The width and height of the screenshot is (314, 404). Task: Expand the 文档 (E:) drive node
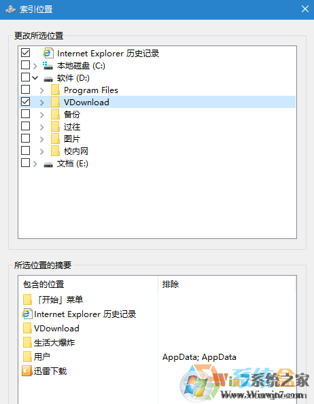click(35, 164)
